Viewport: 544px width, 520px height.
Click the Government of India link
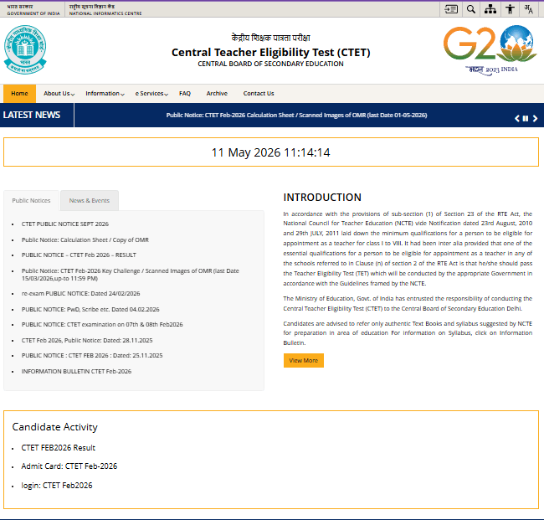[x=33, y=10]
